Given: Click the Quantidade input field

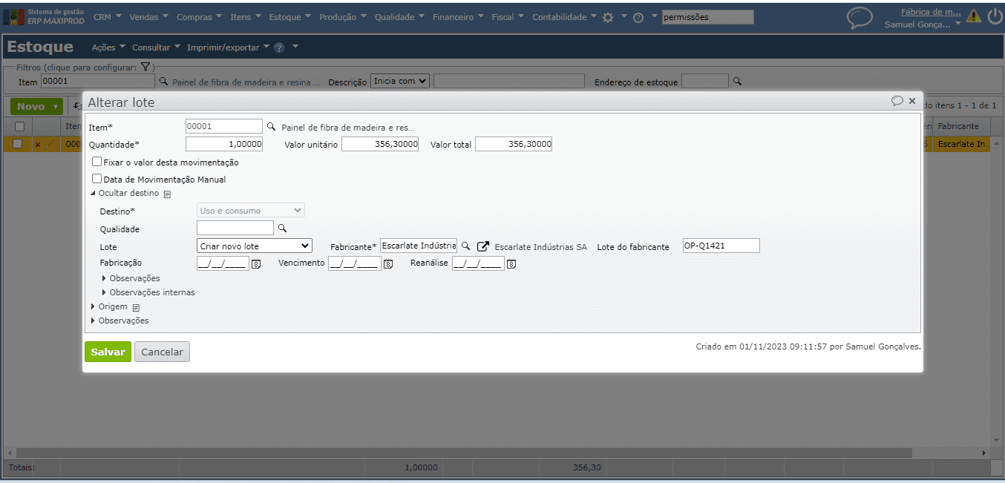Looking at the screenshot, I should tap(224, 144).
